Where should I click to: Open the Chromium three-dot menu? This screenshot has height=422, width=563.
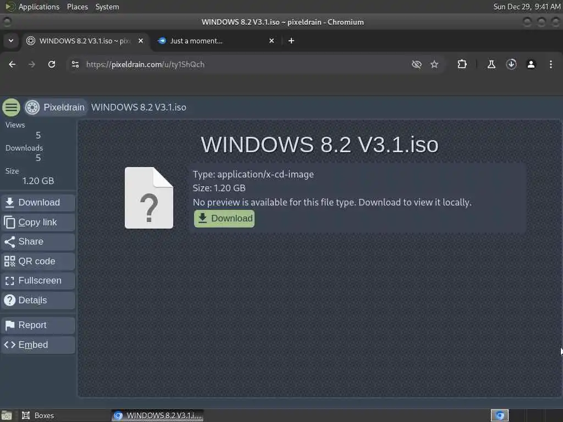point(551,64)
